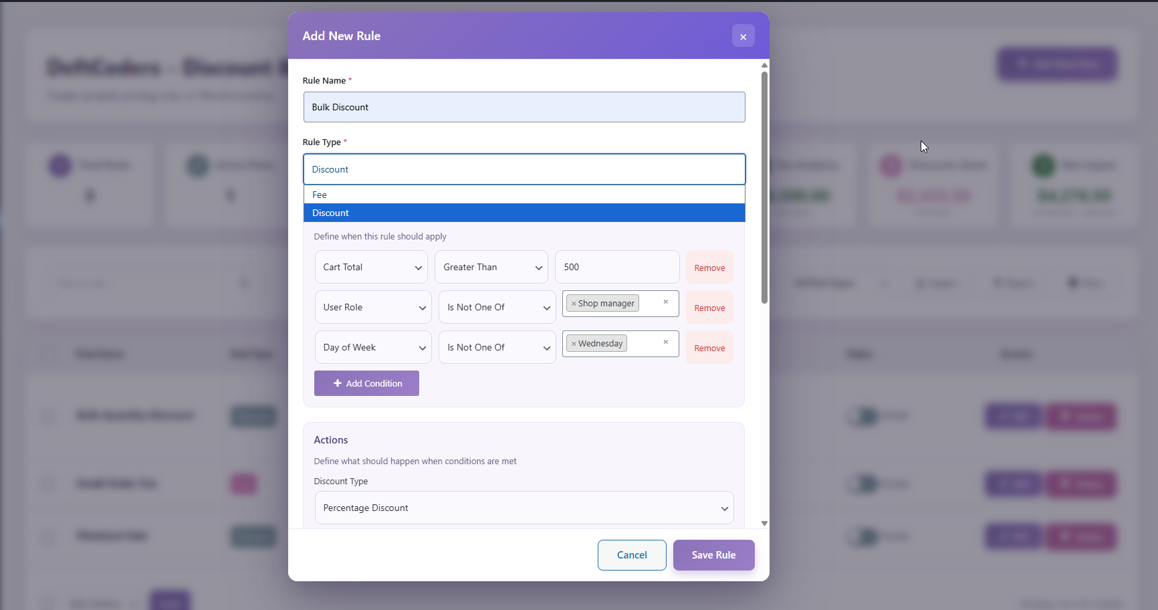Viewport: 1158px width, 610px height.
Task: Click inside the Rule Name input field
Action: coord(524,107)
